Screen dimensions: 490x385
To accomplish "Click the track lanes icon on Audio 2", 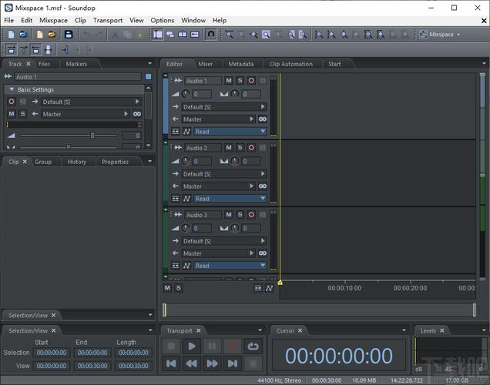I will tap(176, 199).
